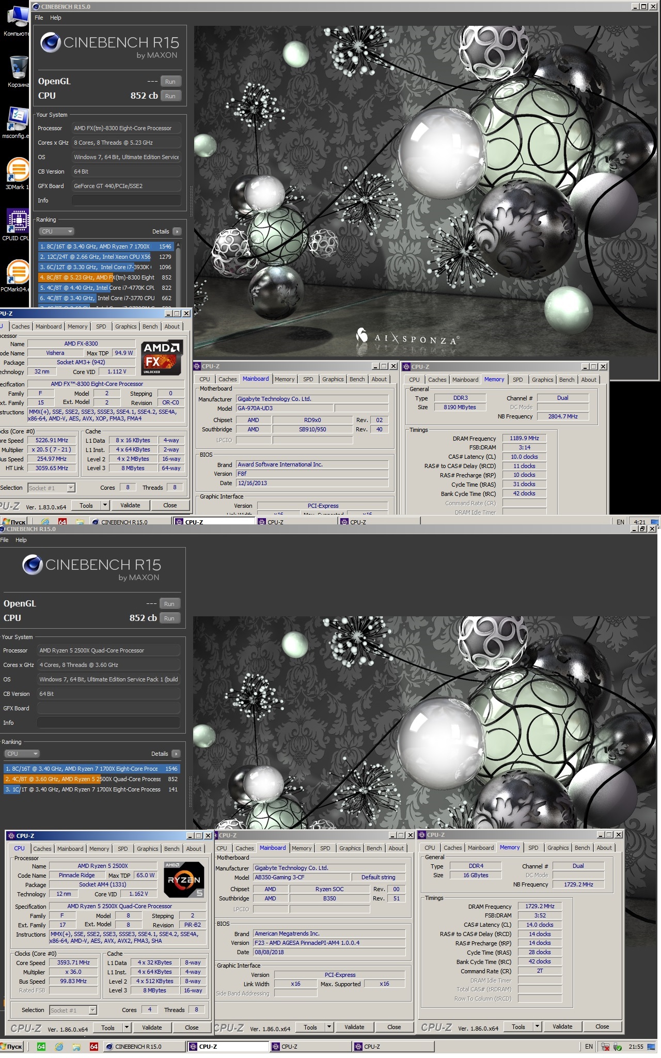This screenshot has height=1058, width=661.
Task: Open the msconfig desktop shortcut
Action: pos(17,122)
